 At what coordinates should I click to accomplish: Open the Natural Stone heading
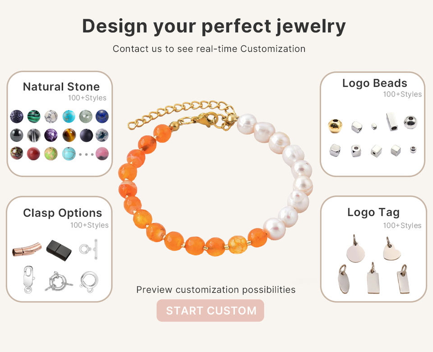pyautogui.click(x=61, y=87)
